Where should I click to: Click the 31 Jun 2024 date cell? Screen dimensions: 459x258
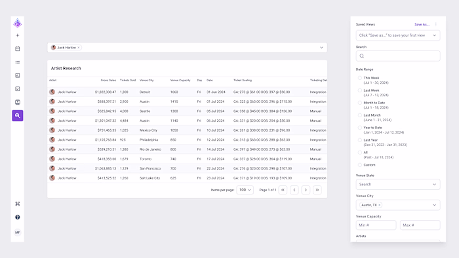216,92
